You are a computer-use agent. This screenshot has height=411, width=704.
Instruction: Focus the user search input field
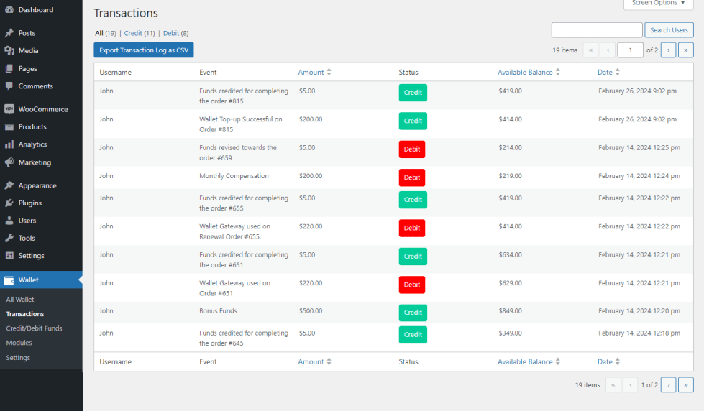(x=596, y=30)
